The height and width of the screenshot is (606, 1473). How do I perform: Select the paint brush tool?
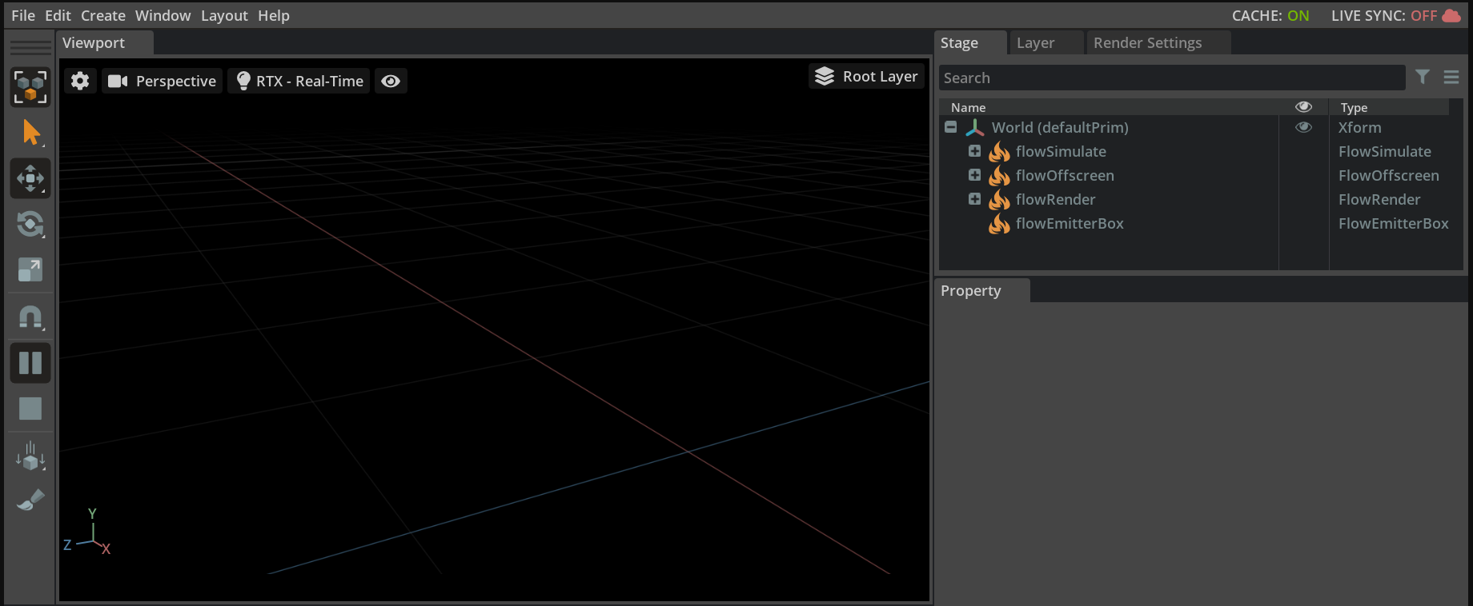click(30, 500)
